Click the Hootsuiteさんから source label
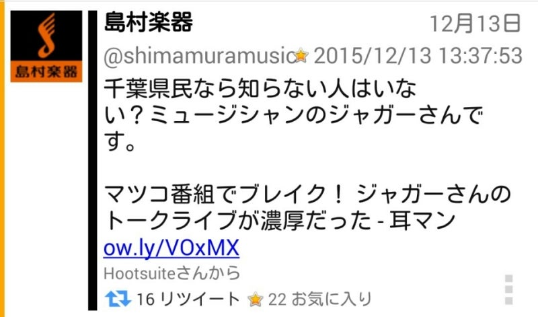Screen dimensions: 538x317 point(172,274)
